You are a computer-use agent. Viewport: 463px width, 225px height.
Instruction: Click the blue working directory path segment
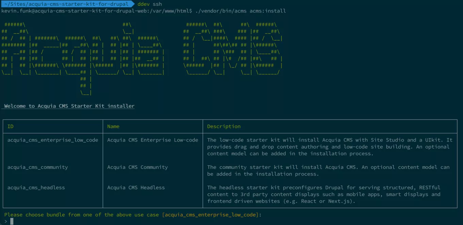66,4
